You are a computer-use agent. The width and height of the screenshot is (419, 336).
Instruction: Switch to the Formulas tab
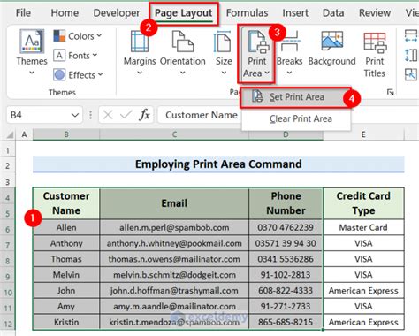[x=247, y=13]
